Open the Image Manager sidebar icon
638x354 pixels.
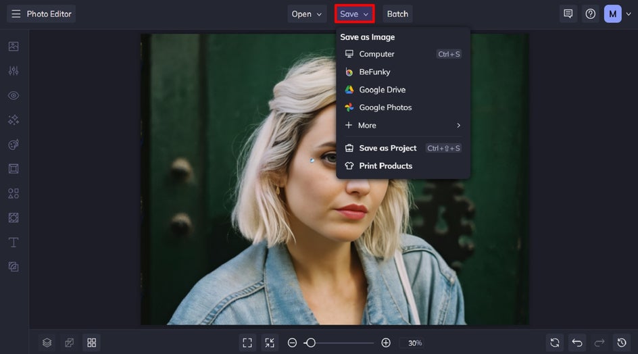(x=14, y=47)
